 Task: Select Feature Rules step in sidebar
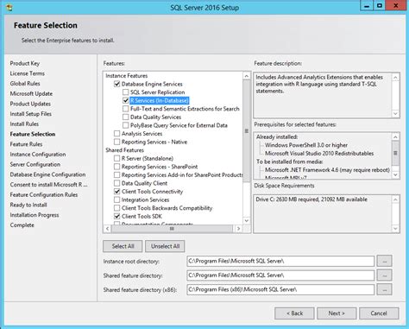(26, 144)
